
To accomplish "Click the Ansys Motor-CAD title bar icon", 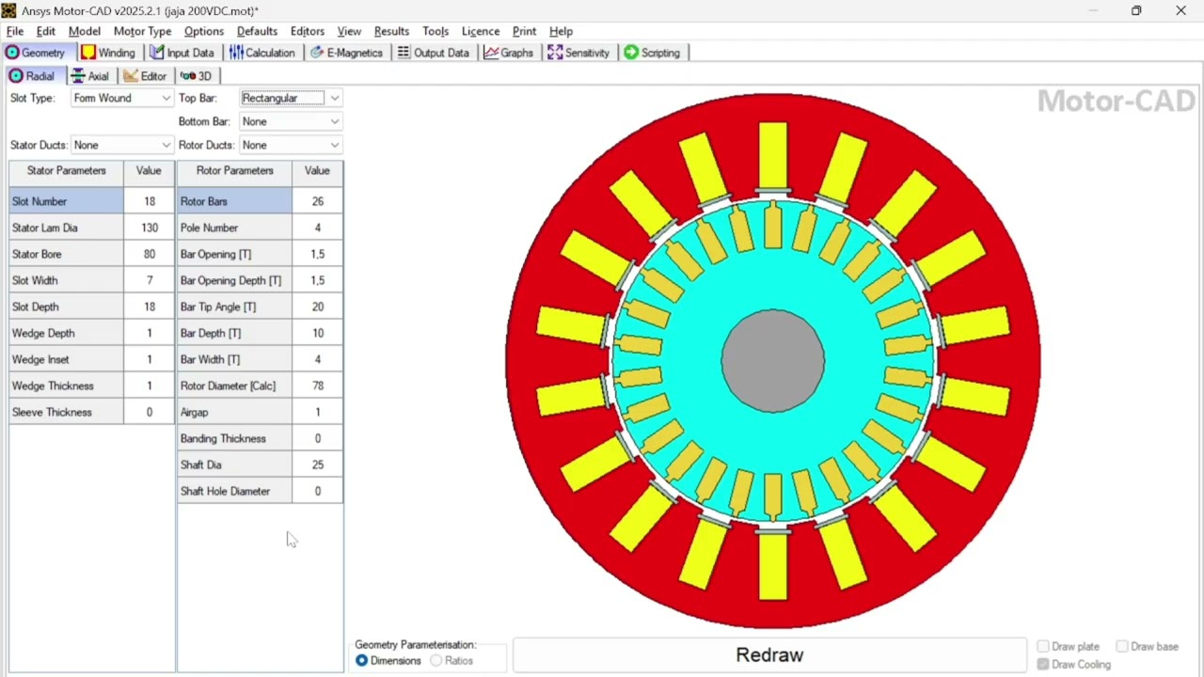I will [x=8, y=10].
